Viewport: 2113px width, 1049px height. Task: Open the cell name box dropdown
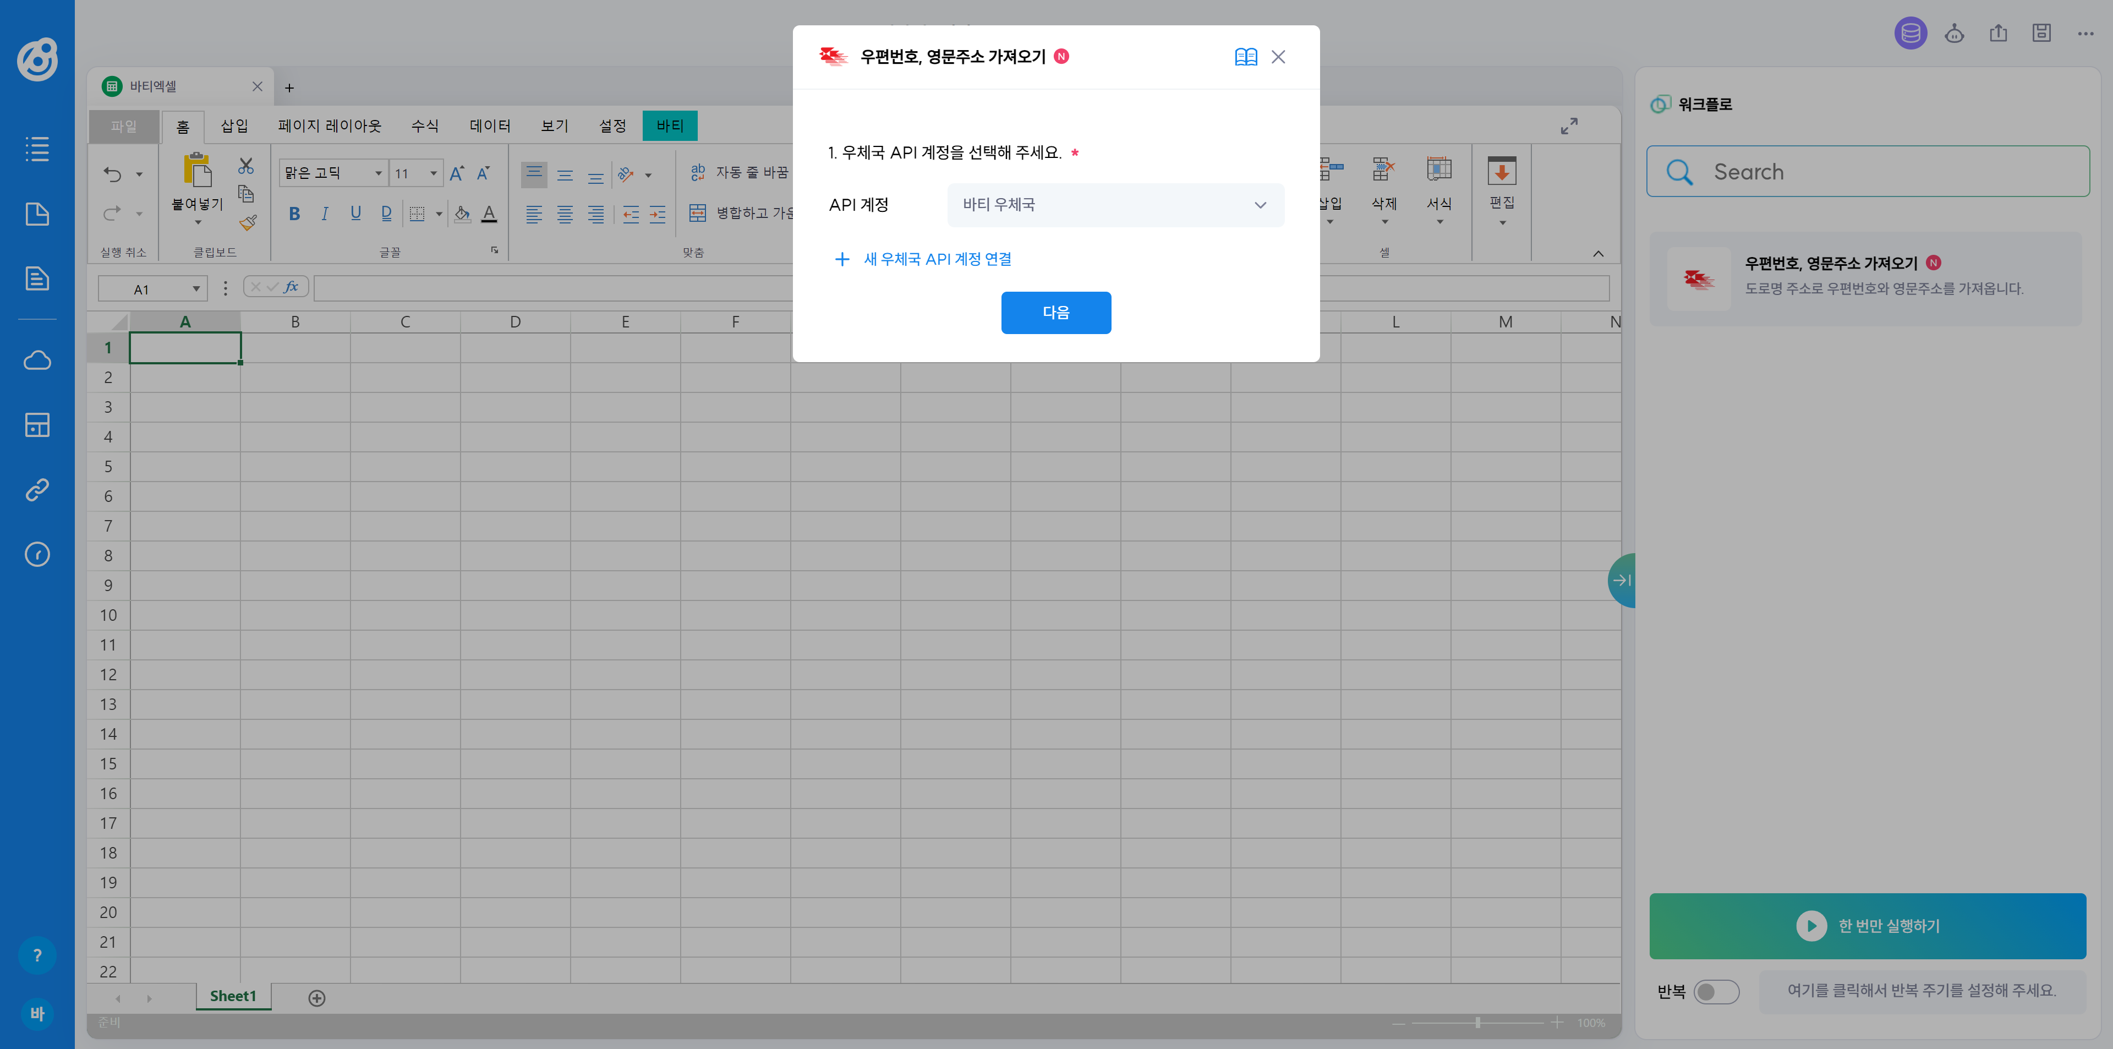196,289
